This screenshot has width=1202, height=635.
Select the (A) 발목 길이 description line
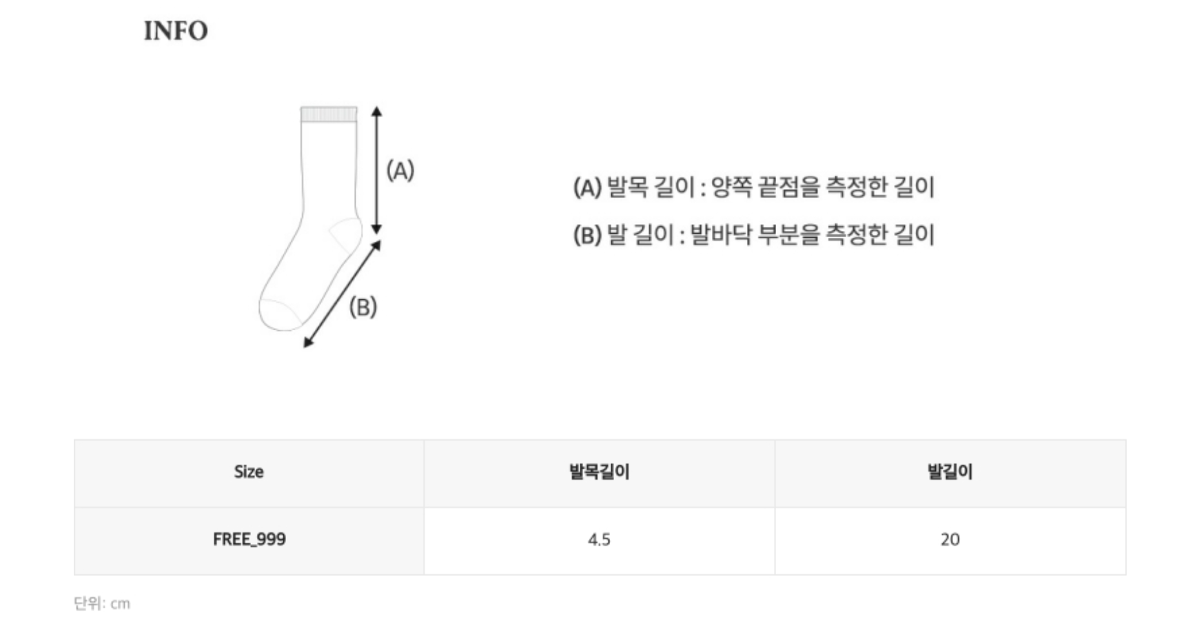click(x=753, y=187)
